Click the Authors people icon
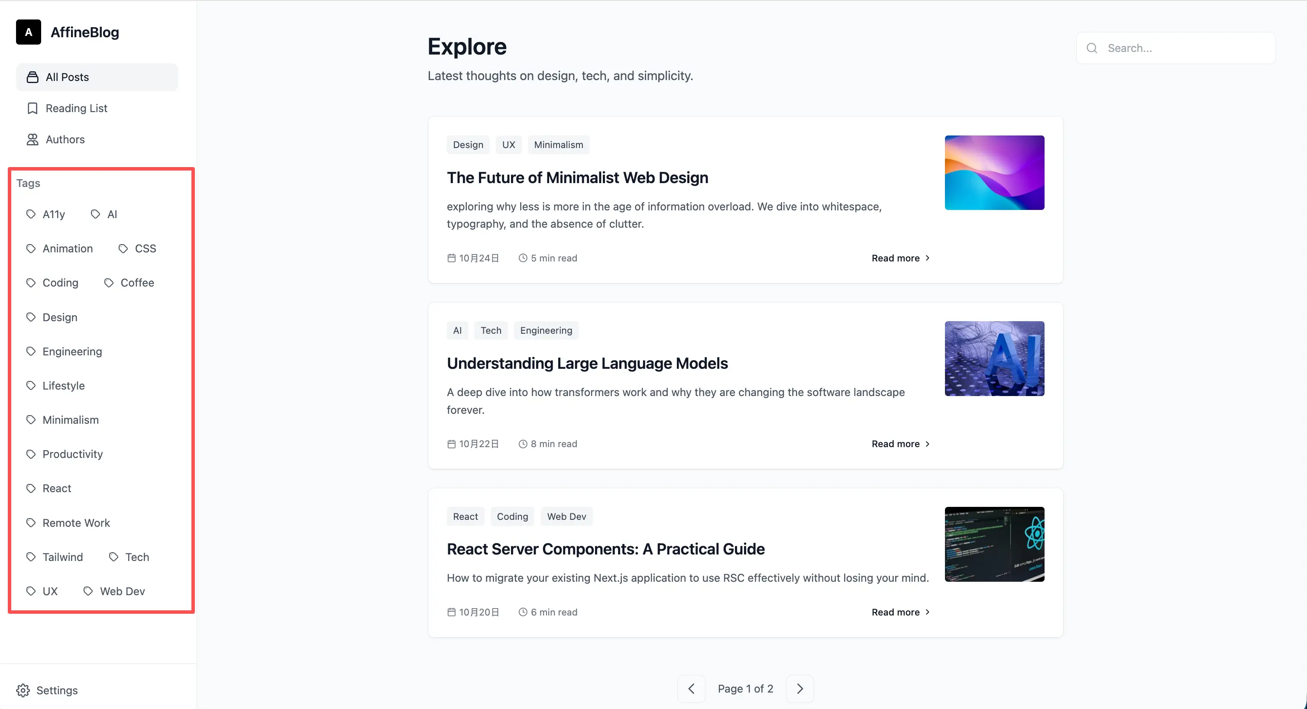Viewport: 1307px width, 709px height. 32,139
